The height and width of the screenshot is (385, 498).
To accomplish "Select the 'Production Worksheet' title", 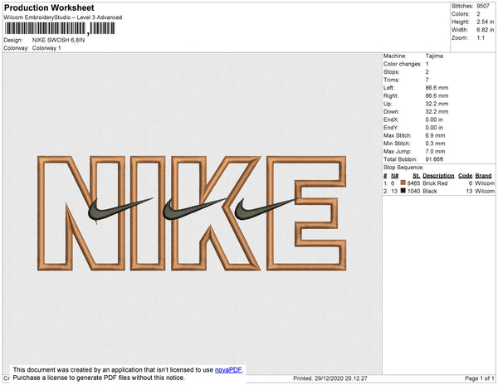I will tap(49, 7).
